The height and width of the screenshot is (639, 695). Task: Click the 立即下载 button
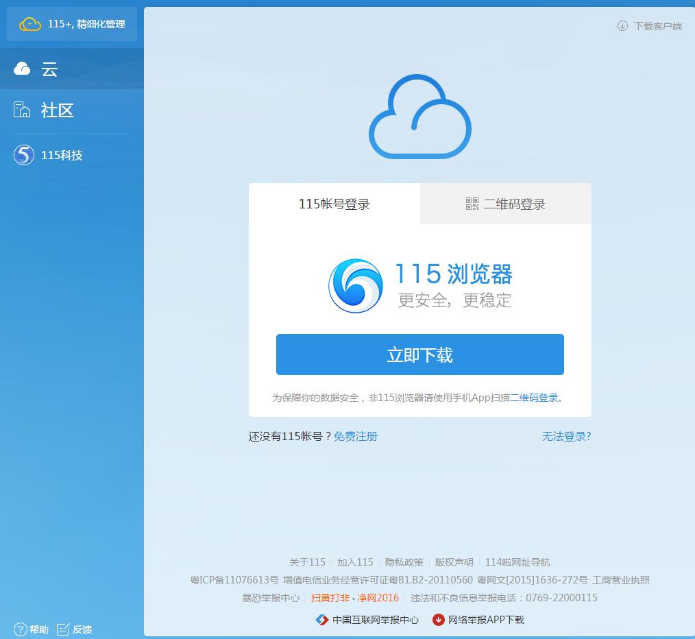(419, 354)
